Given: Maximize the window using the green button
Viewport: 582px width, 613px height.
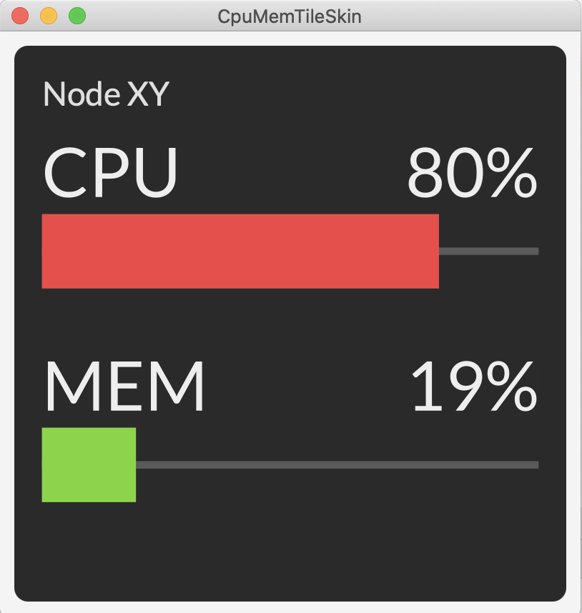Looking at the screenshot, I should pos(77,16).
